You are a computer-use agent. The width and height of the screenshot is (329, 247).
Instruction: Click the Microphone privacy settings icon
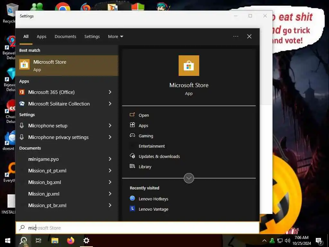click(x=22, y=137)
